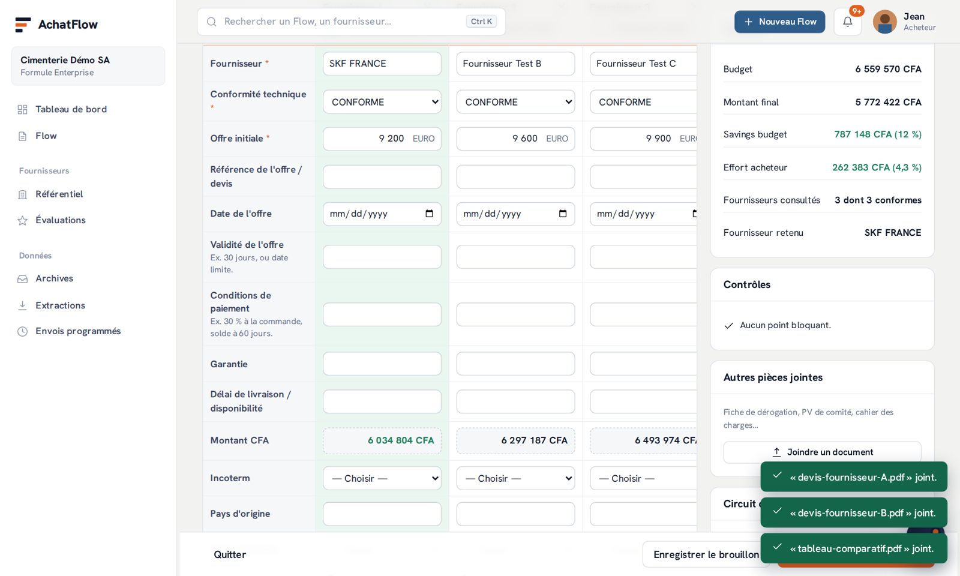The height and width of the screenshot is (576, 960).
Task: Click Garantie field for SKF FRANCE
Action: [x=382, y=364]
